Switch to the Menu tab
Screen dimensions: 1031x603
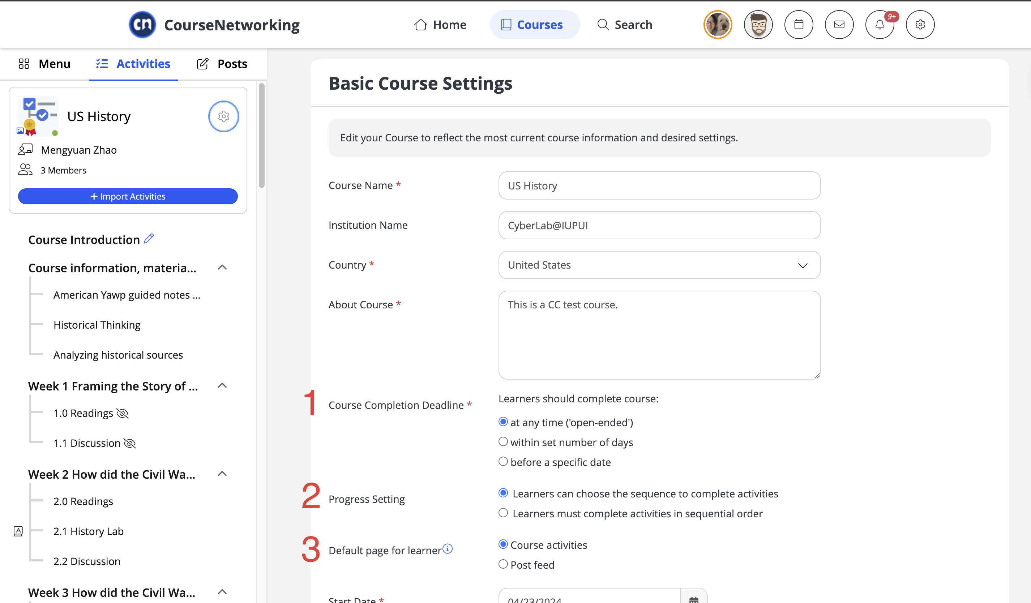[44, 64]
